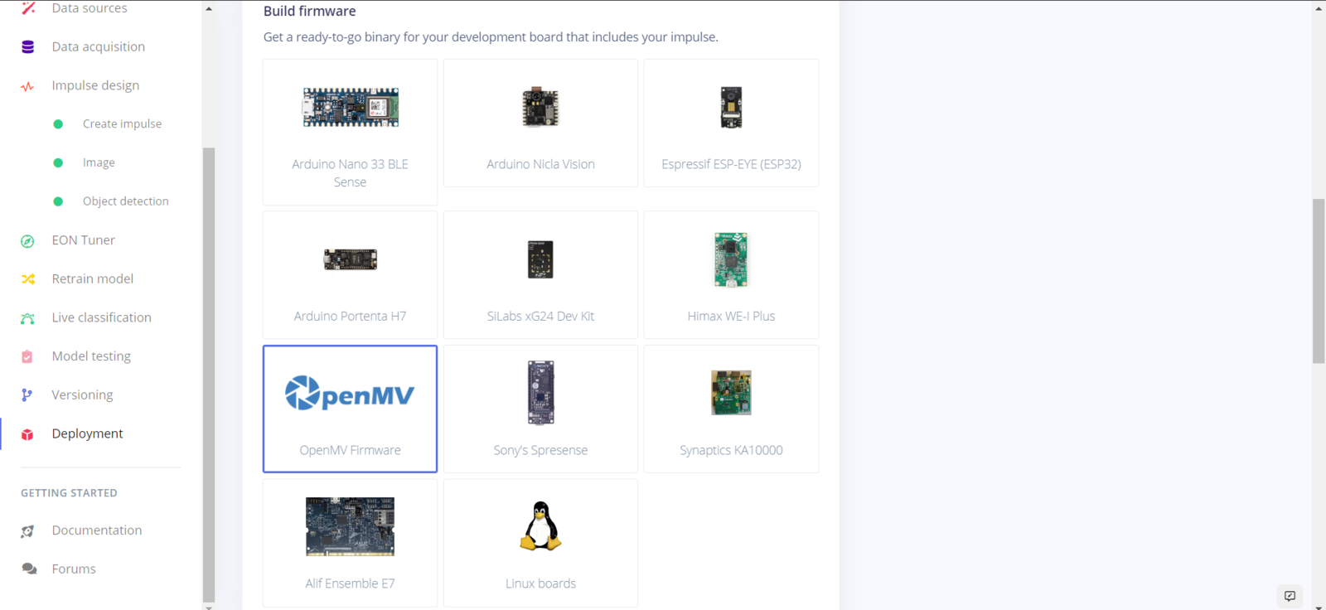The width and height of the screenshot is (1326, 610).
Task: Open the Image block page
Action: click(99, 163)
